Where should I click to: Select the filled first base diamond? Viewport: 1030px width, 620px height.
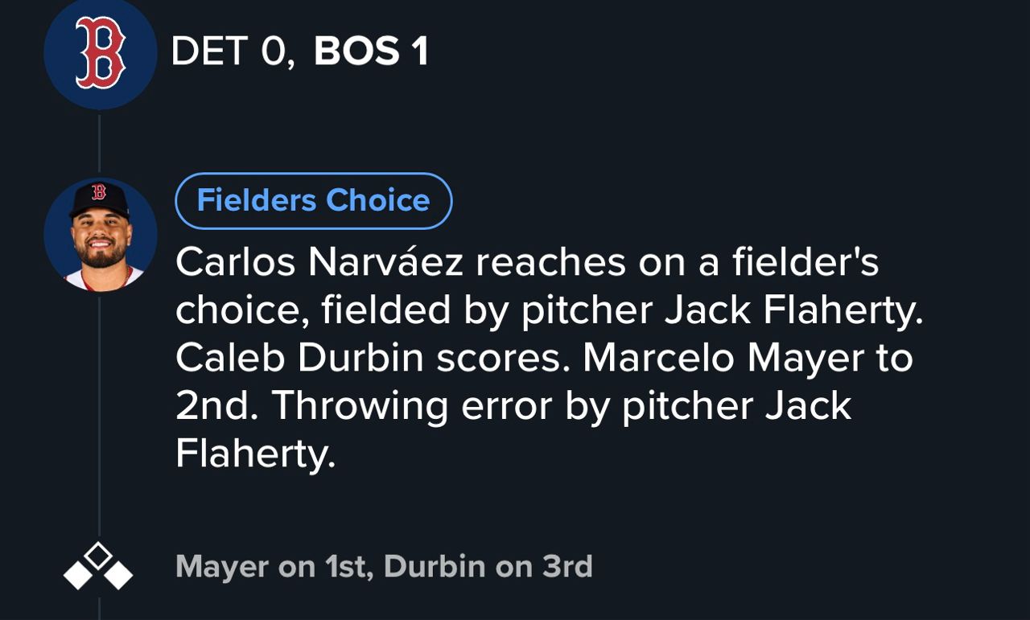(119, 575)
